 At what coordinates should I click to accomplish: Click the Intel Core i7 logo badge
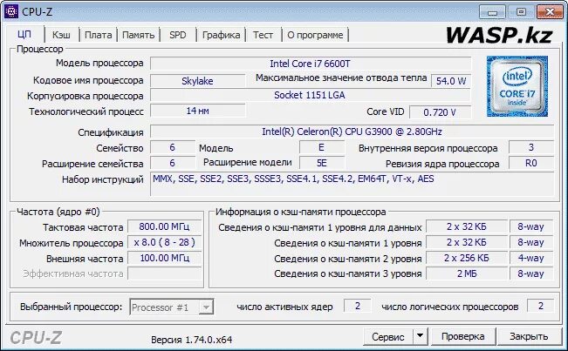click(x=517, y=86)
